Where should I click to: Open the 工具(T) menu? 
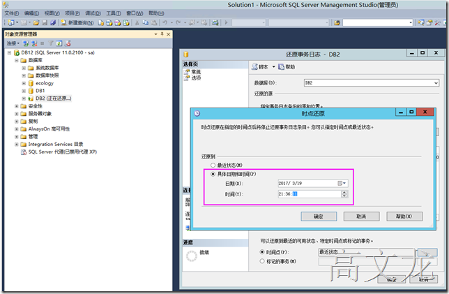[x=114, y=13]
